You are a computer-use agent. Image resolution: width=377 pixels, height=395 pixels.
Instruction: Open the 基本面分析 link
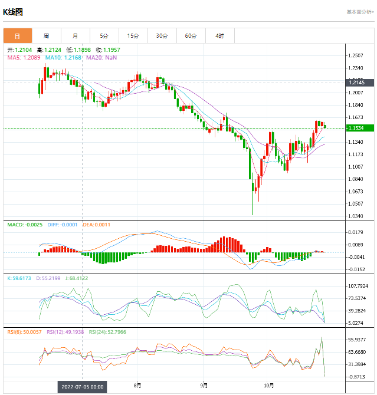point(360,12)
